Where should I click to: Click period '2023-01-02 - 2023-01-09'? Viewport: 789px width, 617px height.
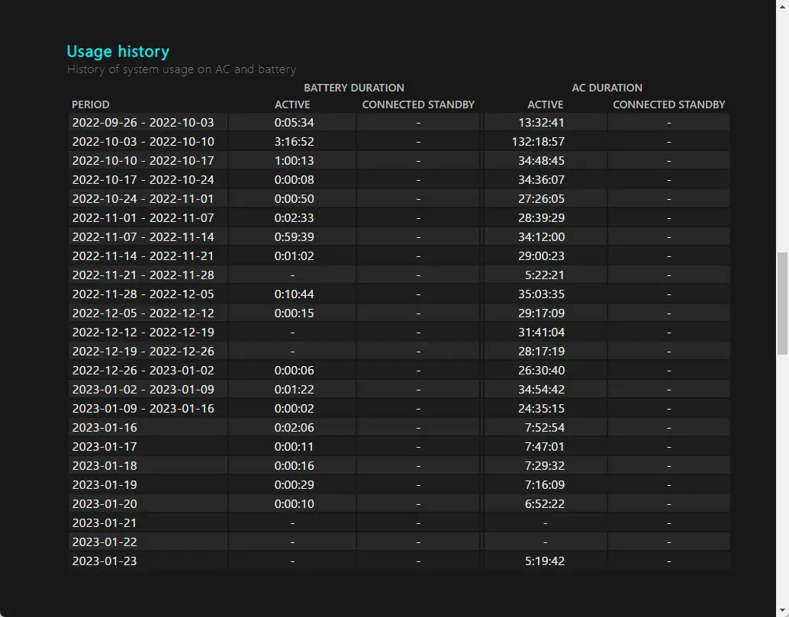click(x=143, y=390)
